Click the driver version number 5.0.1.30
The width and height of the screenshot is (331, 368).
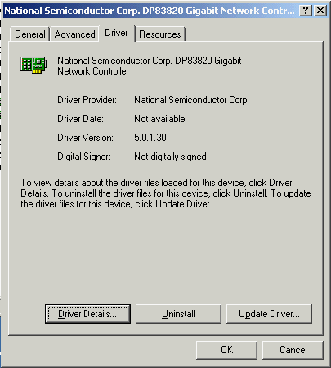(x=150, y=138)
